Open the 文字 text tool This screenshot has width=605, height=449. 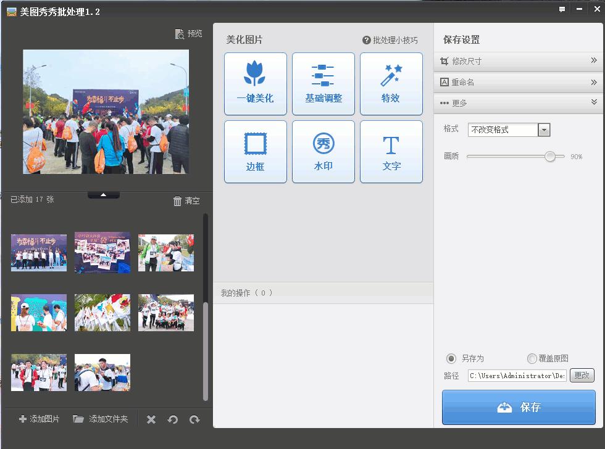tap(391, 152)
